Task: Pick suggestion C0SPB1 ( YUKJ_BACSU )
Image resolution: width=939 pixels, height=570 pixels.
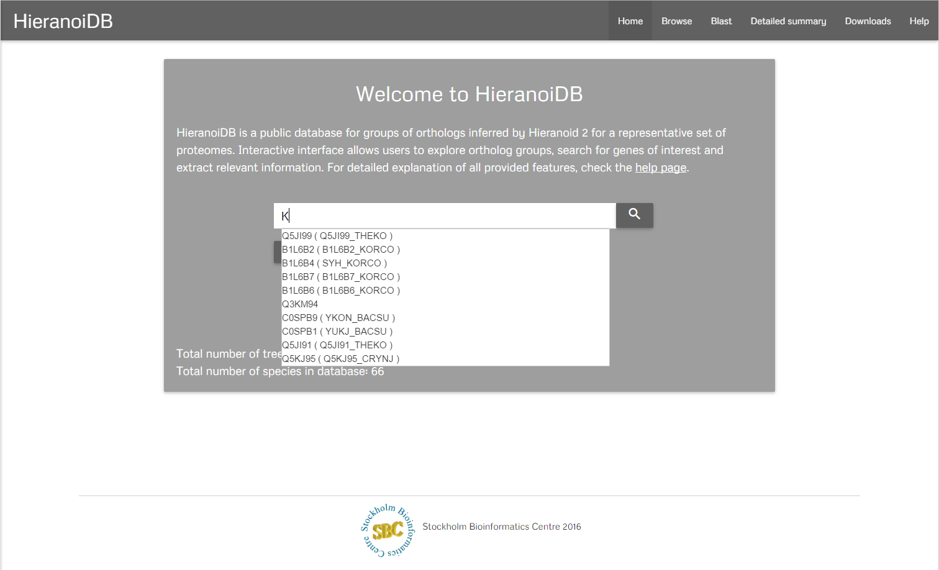Action: pos(445,332)
